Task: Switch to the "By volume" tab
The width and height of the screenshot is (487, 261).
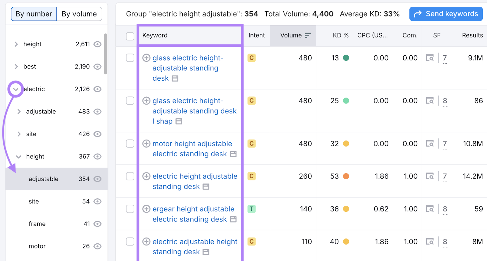Action: [79, 14]
